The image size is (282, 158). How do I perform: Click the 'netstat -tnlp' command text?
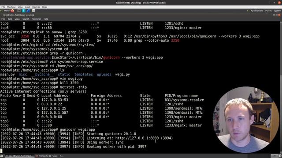point(74,87)
